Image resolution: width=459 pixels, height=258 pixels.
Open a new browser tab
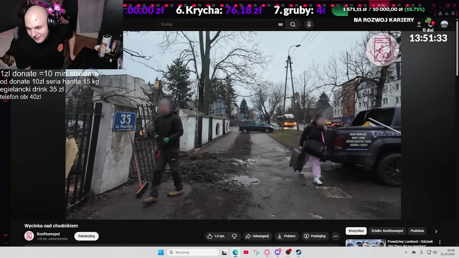[x=420, y=5]
